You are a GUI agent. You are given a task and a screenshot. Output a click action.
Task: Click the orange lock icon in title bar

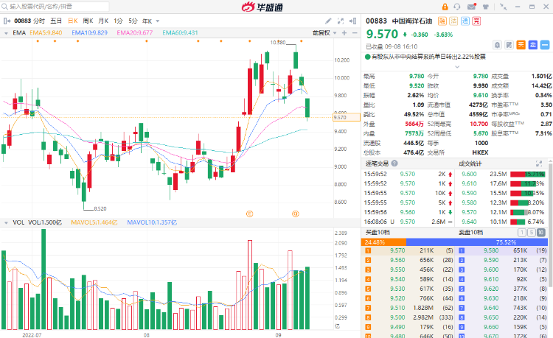(445, 7)
